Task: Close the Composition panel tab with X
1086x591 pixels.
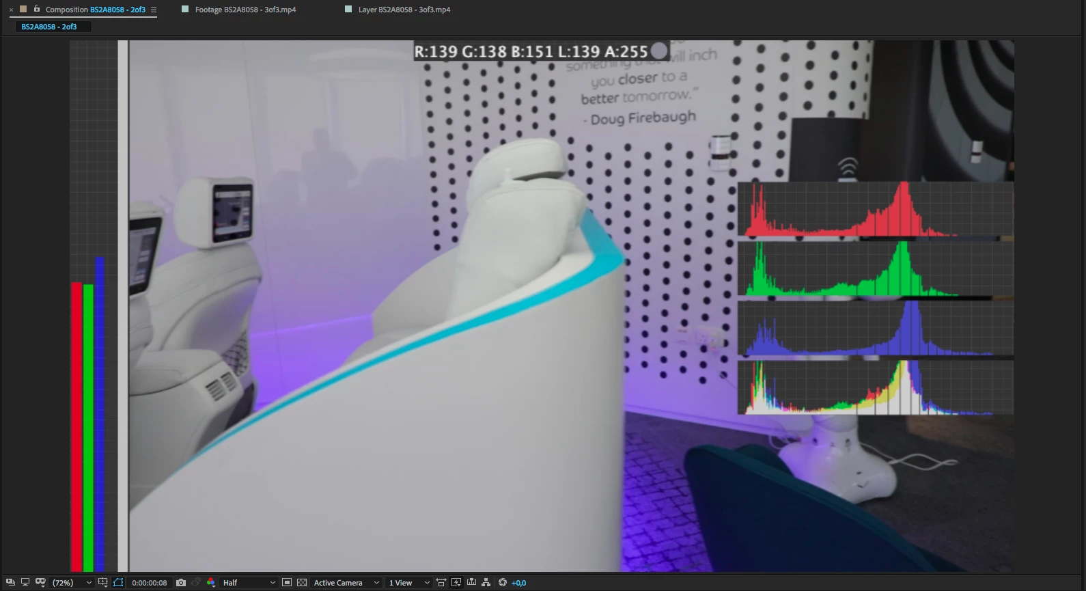Action: (11, 10)
